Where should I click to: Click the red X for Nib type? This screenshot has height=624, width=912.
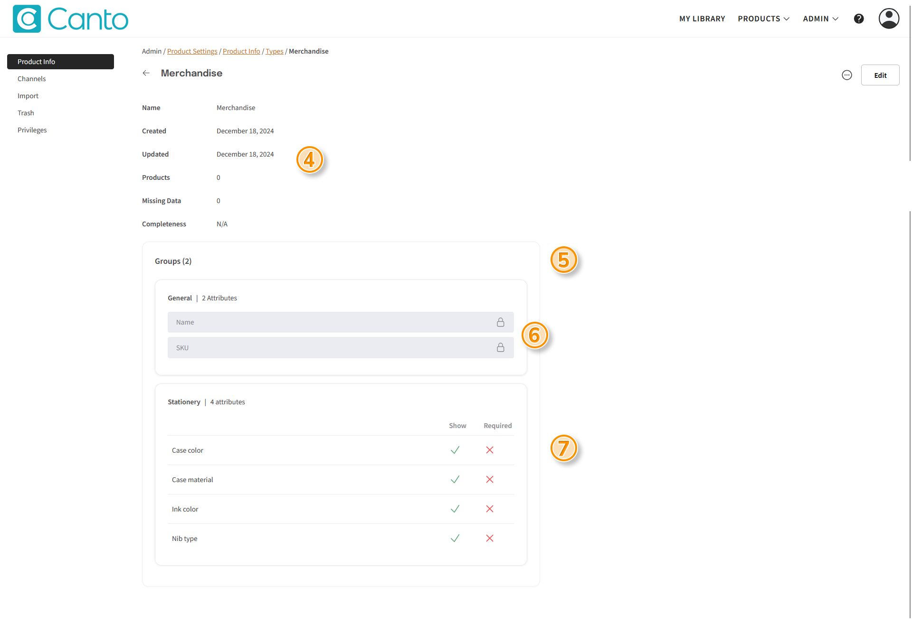(490, 539)
